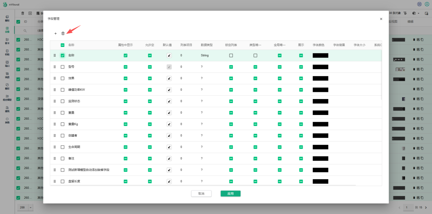Click the filter icon in the background toolbar
Viewport: 432px width, 214px height.
405,13
